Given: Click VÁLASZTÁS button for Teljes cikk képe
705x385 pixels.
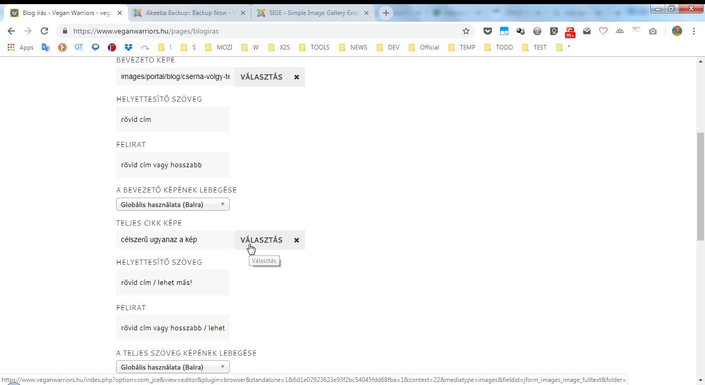Looking at the screenshot, I should [261, 240].
